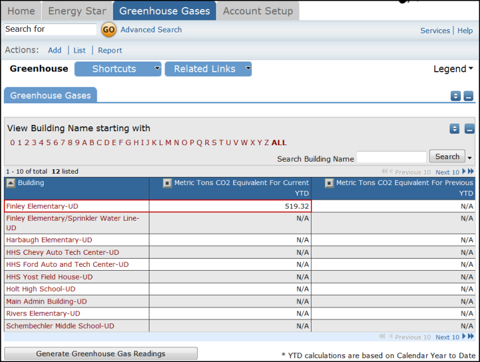Filter building names starting with Z
This screenshot has width=480, height=362.
click(x=267, y=143)
